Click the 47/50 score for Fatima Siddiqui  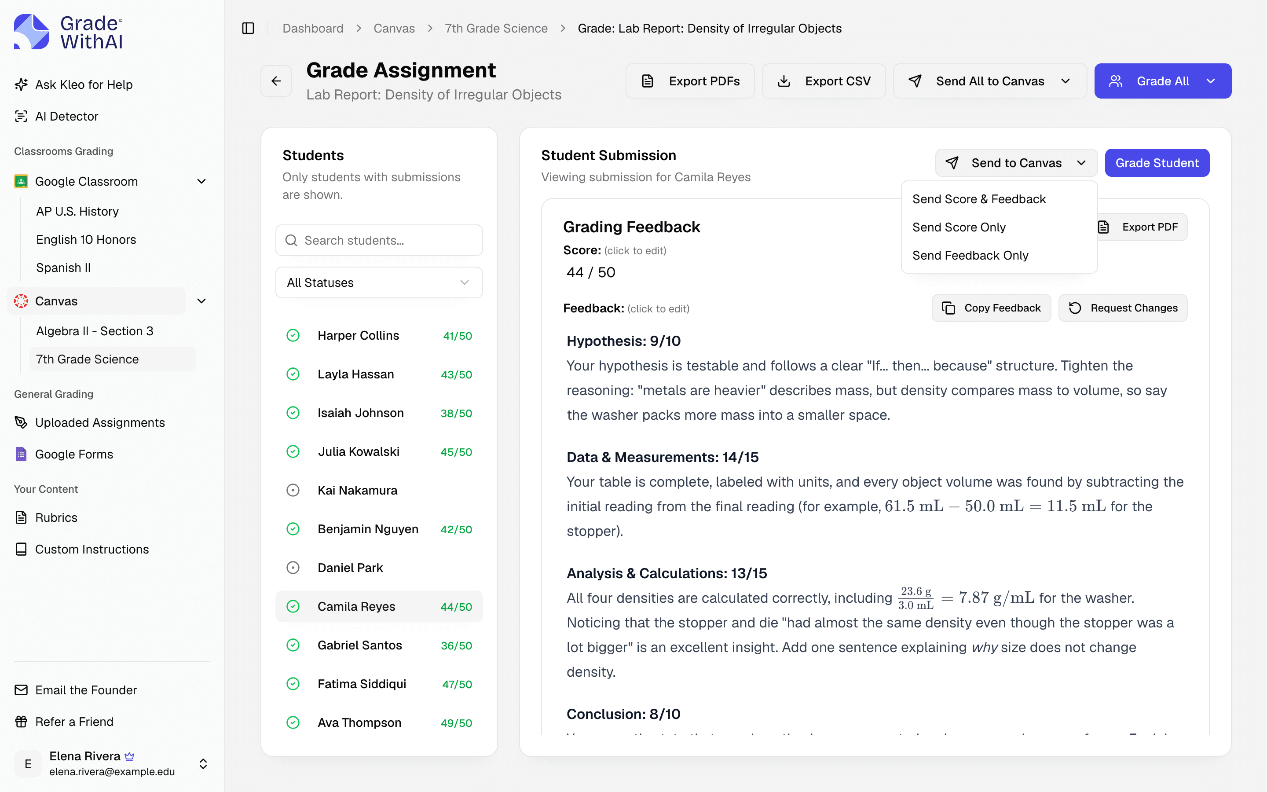[457, 684]
